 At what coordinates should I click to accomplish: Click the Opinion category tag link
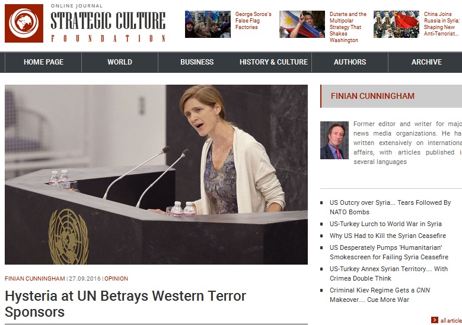116,279
